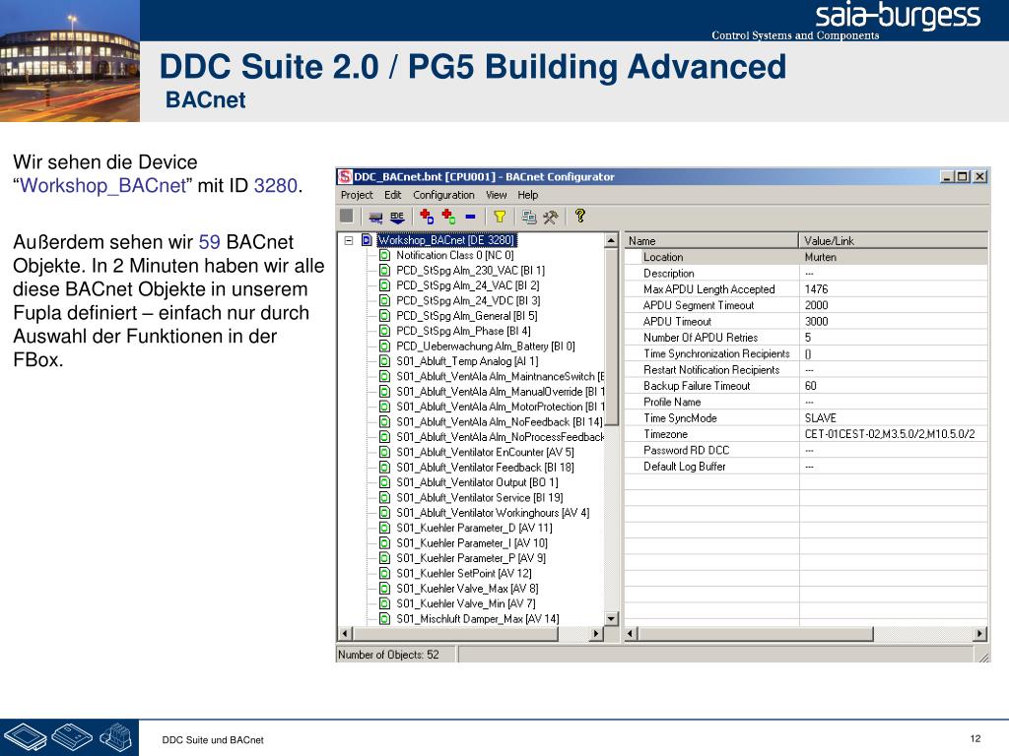This screenshot has height=756, width=1009.
Task: Click APDU Timeout value 3000
Action: [816, 322]
